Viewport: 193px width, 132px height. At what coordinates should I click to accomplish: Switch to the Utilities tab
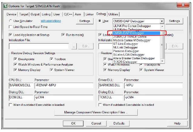(113, 14)
